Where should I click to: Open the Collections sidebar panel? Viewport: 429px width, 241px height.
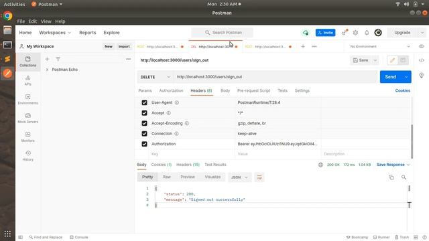click(27, 62)
